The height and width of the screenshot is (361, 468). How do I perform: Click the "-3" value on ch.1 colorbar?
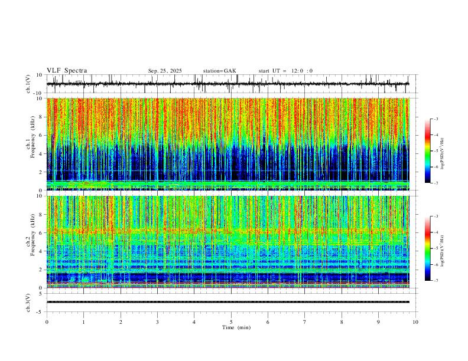tap(436, 119)
